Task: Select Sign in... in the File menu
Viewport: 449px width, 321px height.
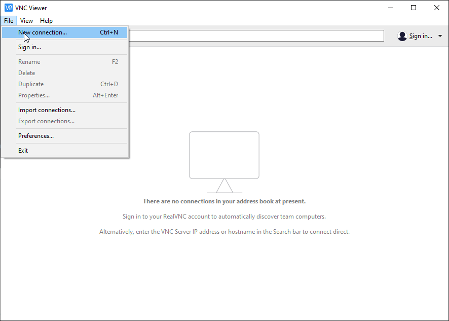Action: pyautogui.click(x=65, y=47)
